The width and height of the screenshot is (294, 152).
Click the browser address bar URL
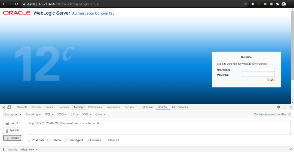point(69,4)
